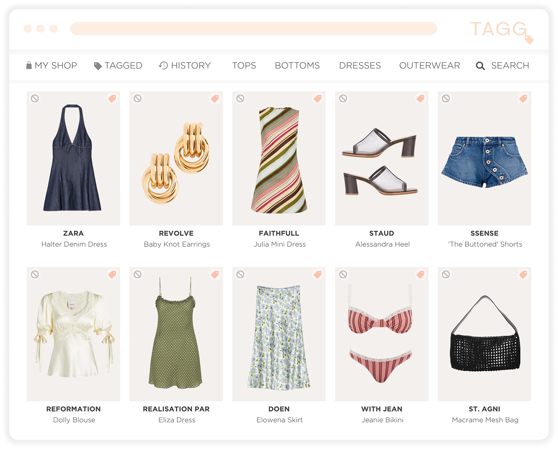
Task: Open the Alessandra Heel photo
Action: coord(382,158)
